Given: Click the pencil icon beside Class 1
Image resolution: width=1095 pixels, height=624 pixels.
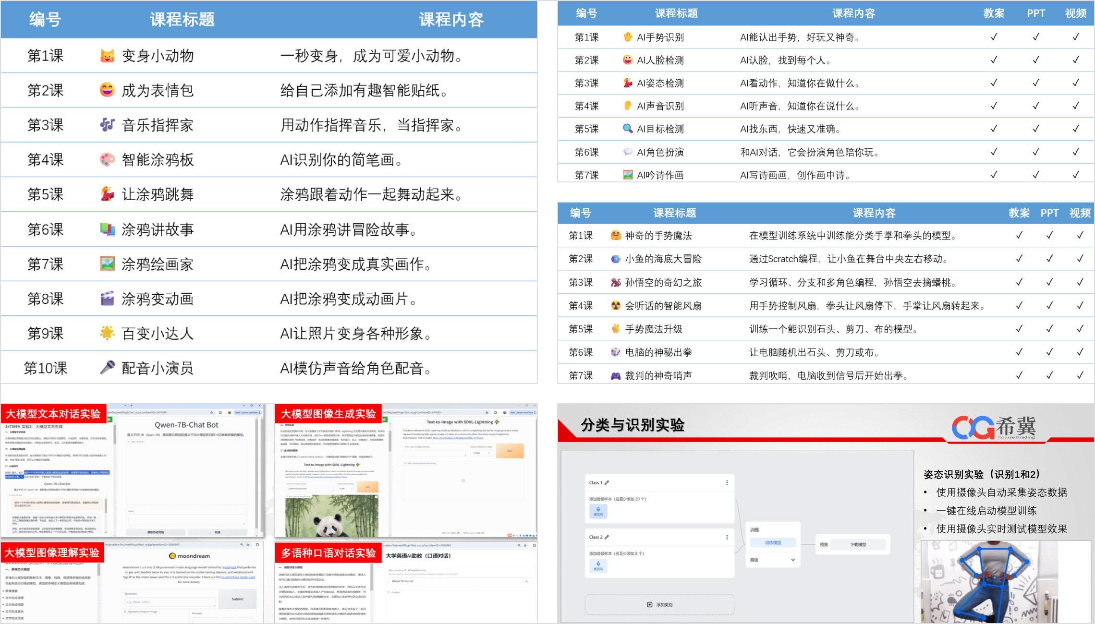Looking at the screenshot, I should point(607,483).
